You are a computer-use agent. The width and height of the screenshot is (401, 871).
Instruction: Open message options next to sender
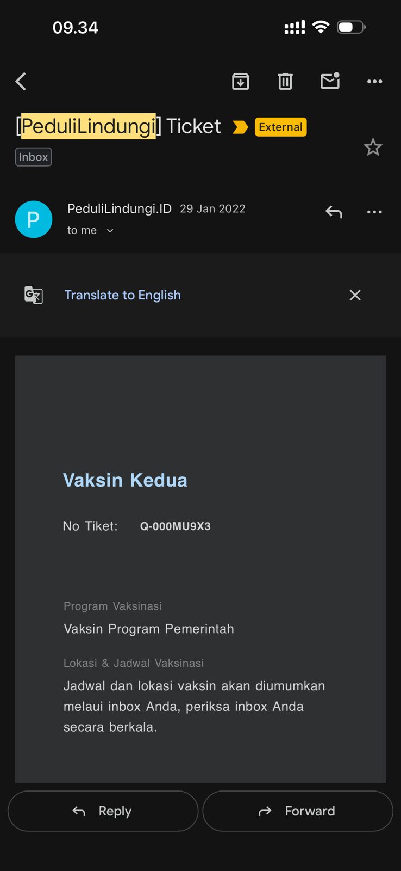tap(374, 212)
